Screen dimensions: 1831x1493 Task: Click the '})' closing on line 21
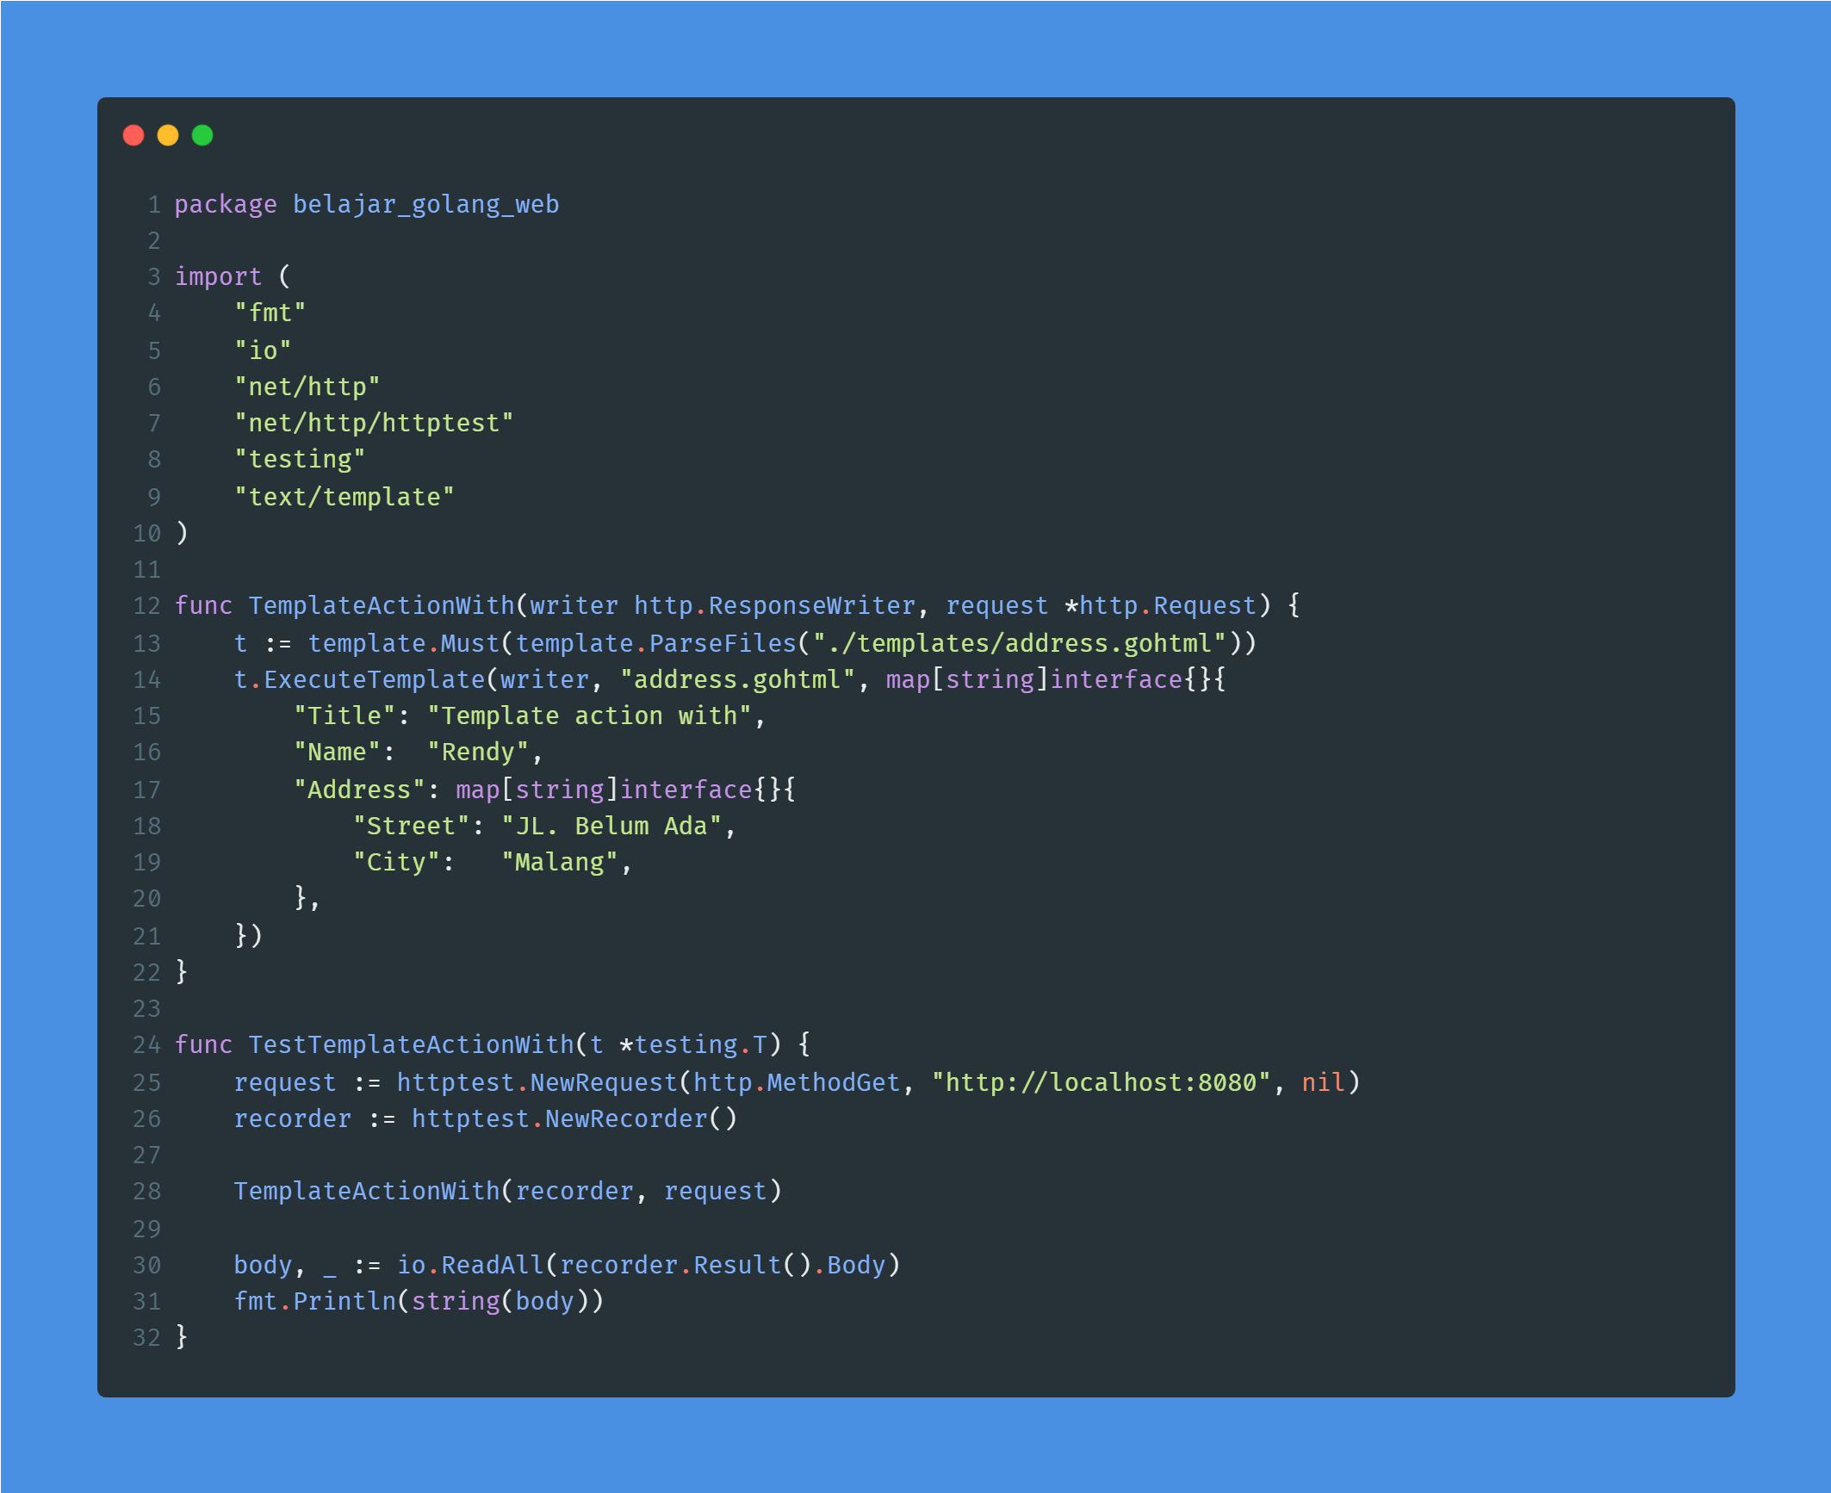(x=248, y=936)
